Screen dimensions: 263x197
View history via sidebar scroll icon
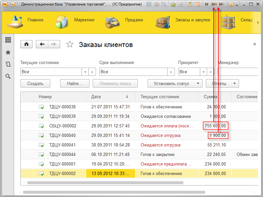point(8,64)
